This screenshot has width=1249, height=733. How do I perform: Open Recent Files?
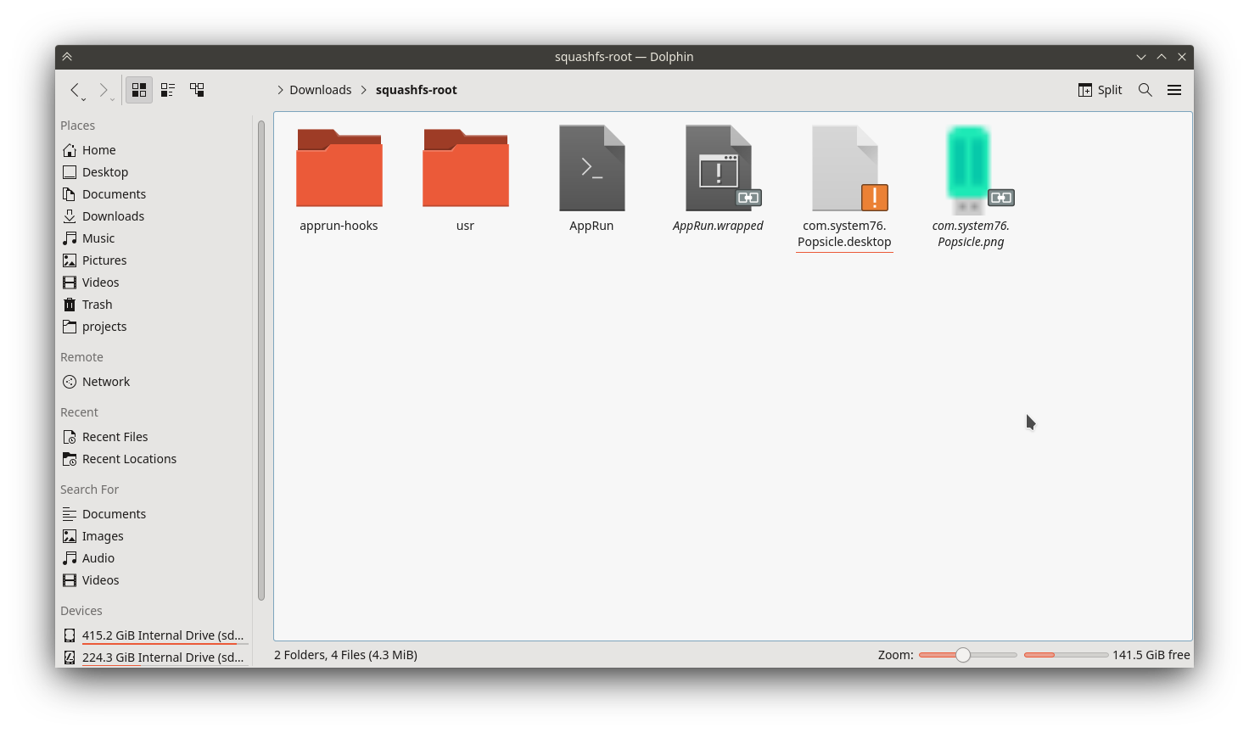point(155,437)
